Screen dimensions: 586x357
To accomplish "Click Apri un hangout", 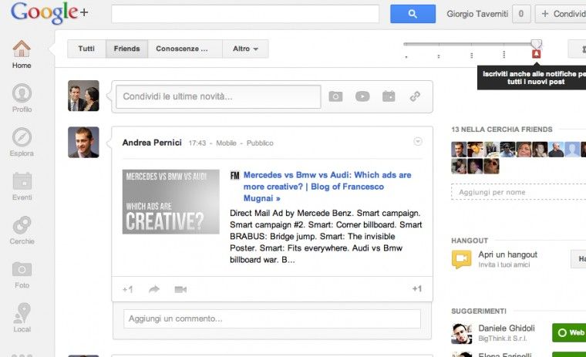I will (x=507, y=254).
